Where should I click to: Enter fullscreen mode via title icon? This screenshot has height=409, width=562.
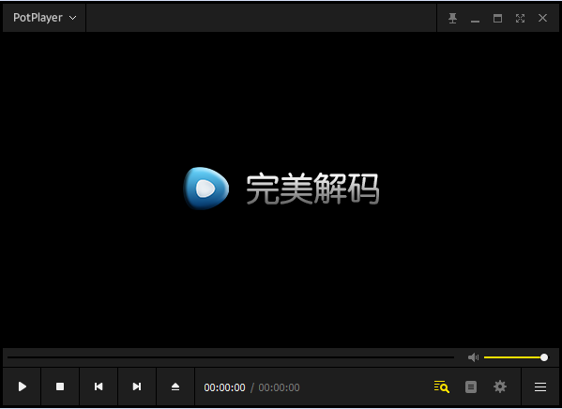pos(520,18)
